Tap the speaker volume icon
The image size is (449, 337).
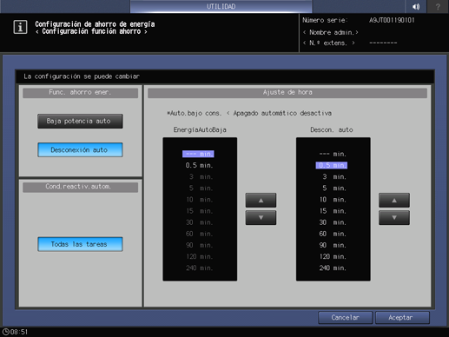click(x=416, y=6)
